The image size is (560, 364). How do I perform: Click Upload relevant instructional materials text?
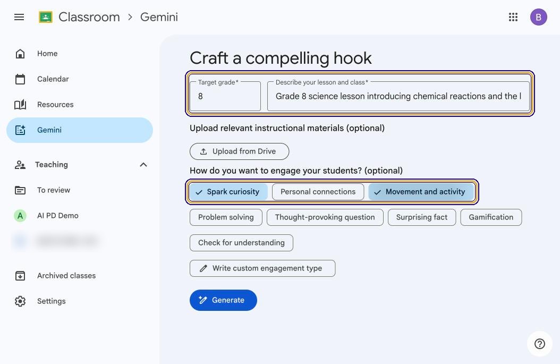click(287, 128)
